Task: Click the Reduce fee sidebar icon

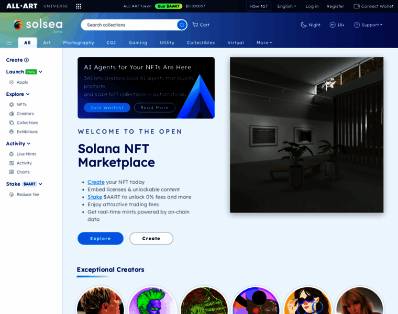Action: pos(12,195)
